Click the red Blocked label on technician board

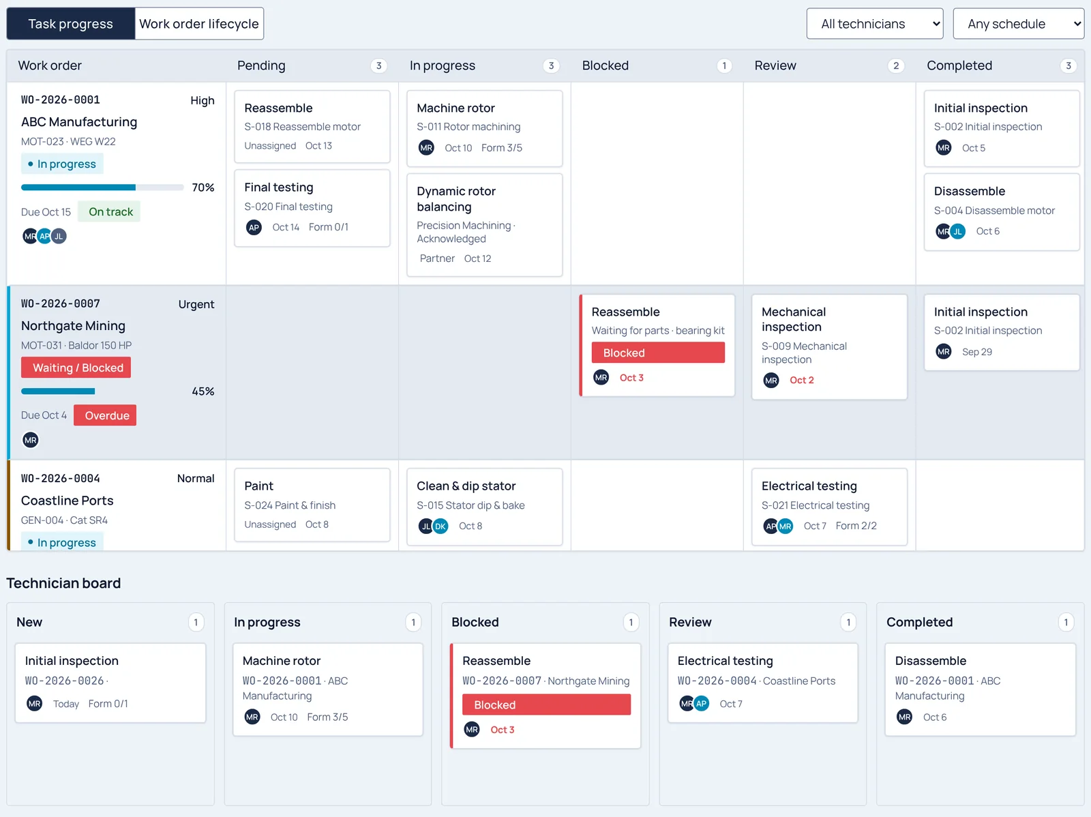pos(547,704)
